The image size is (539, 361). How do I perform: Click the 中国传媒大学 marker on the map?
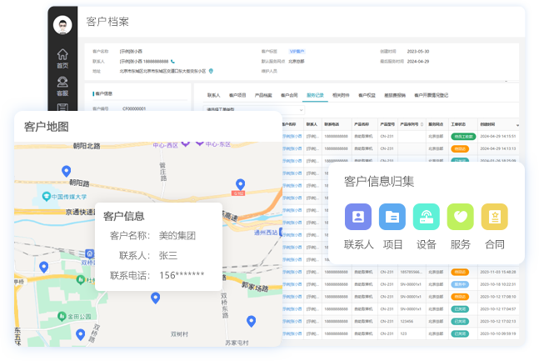(46, 197)
